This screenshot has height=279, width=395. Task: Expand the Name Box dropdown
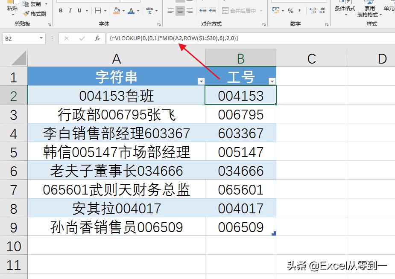pyautogui.click(x=41, y=38)
